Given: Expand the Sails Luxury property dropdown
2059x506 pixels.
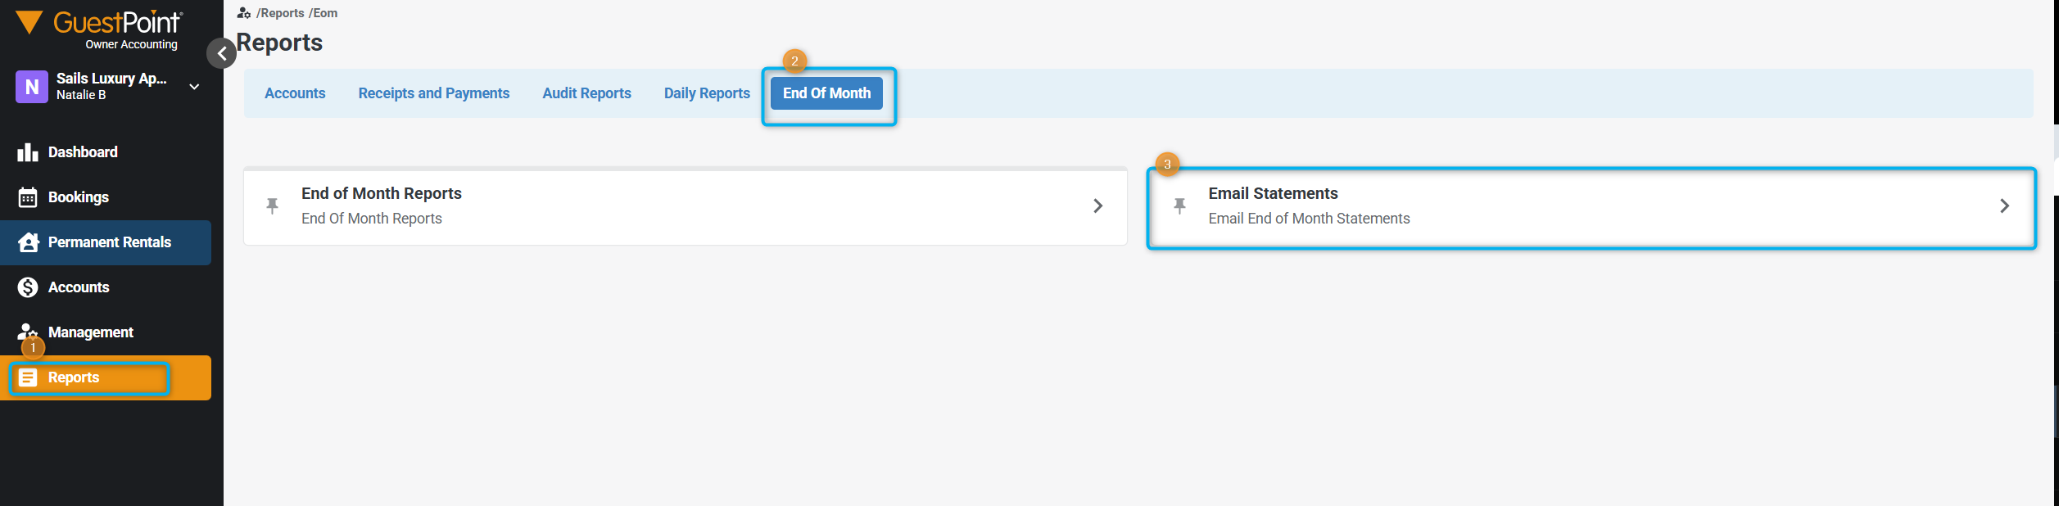Looking at the screenshot, I should (x=194, y=87).
